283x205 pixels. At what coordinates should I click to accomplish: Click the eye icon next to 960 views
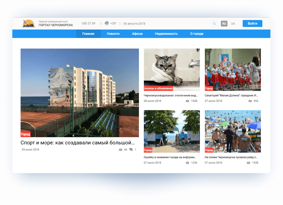[x=250, y=101]
